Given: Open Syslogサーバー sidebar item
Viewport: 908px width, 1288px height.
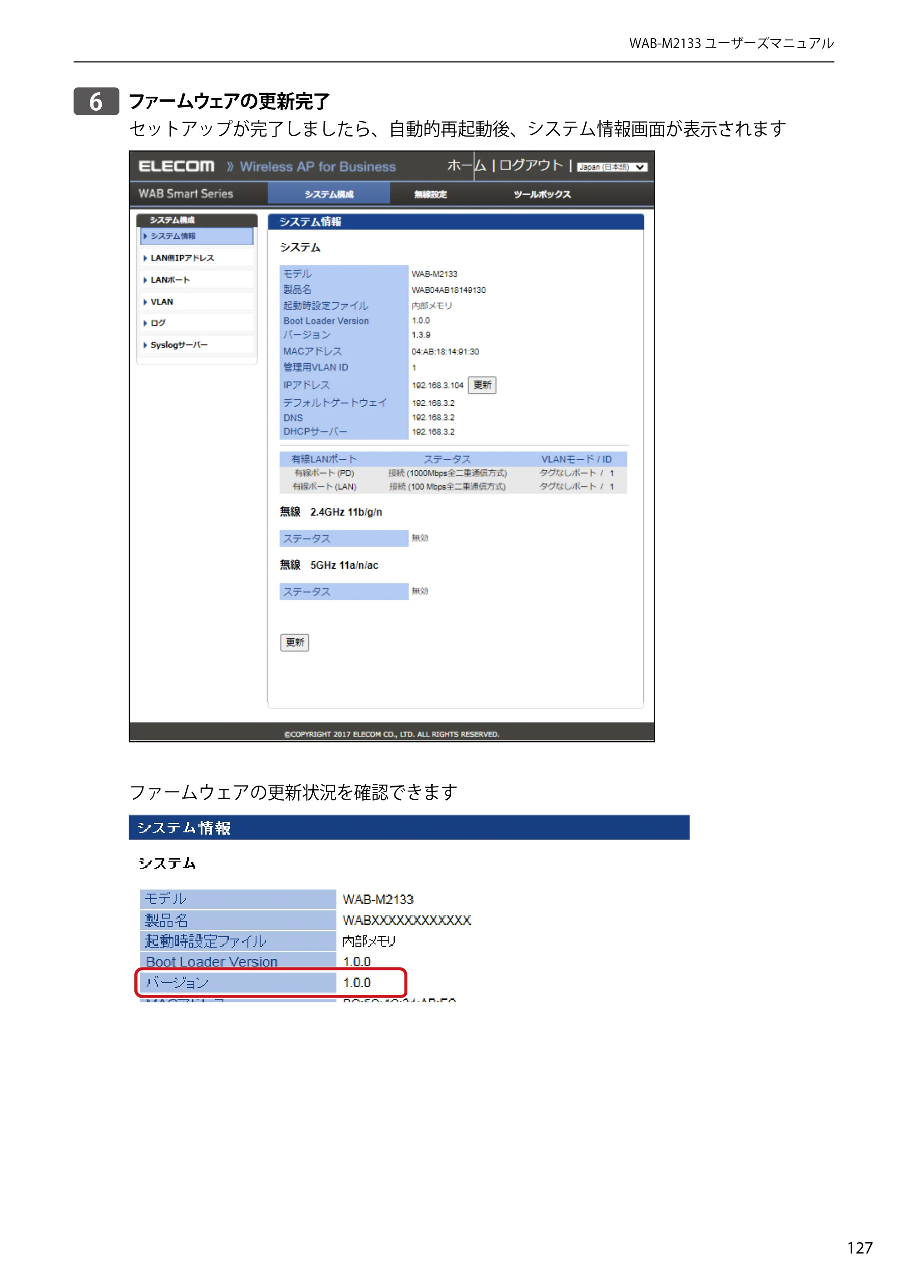Looking at the screenshot, I should click(x=197, y=345).
